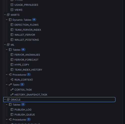Click the ML schema icon
The height and width of the screenshot is (124, 125).
[8, 45]
